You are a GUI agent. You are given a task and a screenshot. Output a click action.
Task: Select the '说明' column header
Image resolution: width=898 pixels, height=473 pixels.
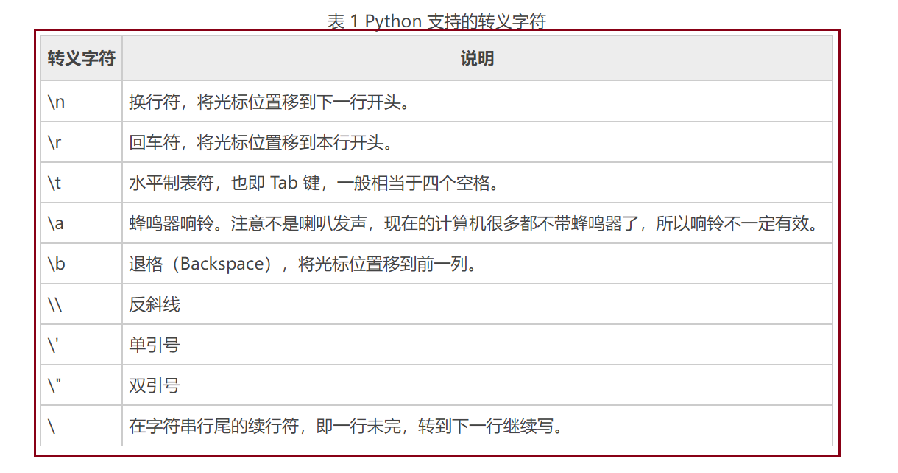click(478, 58)
